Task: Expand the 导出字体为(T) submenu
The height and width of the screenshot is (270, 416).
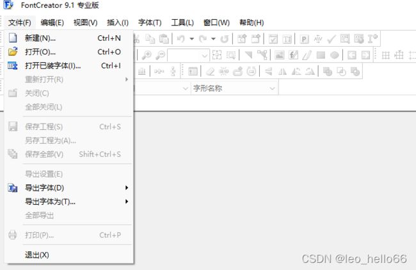Action: (x=127, y=202)
